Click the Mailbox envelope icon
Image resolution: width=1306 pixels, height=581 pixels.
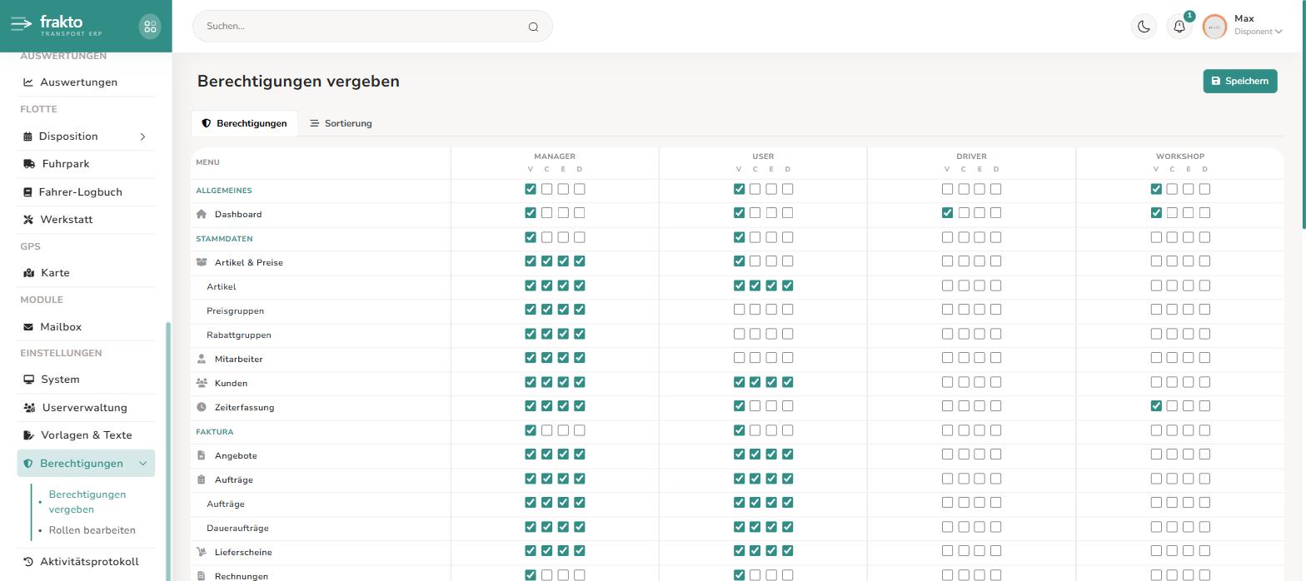[28, 327]
